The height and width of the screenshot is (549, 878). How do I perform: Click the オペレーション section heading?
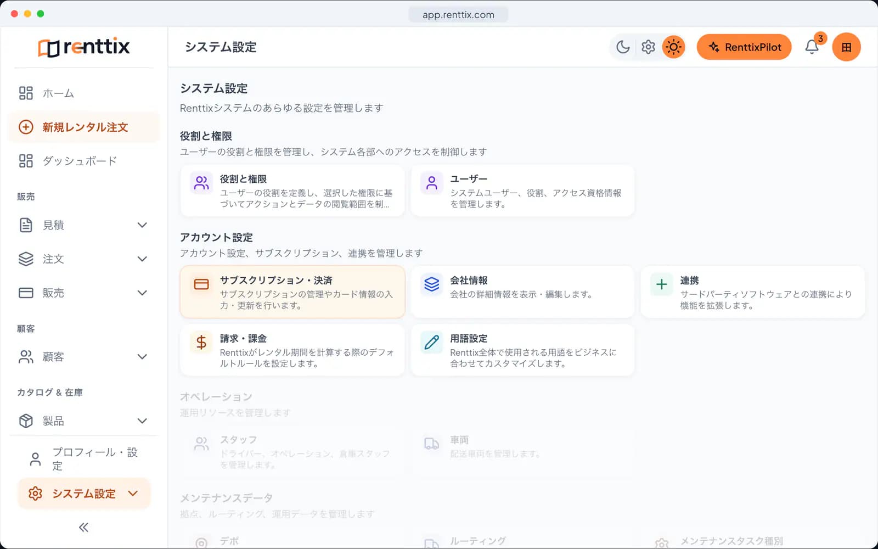(x=216, y=396)
